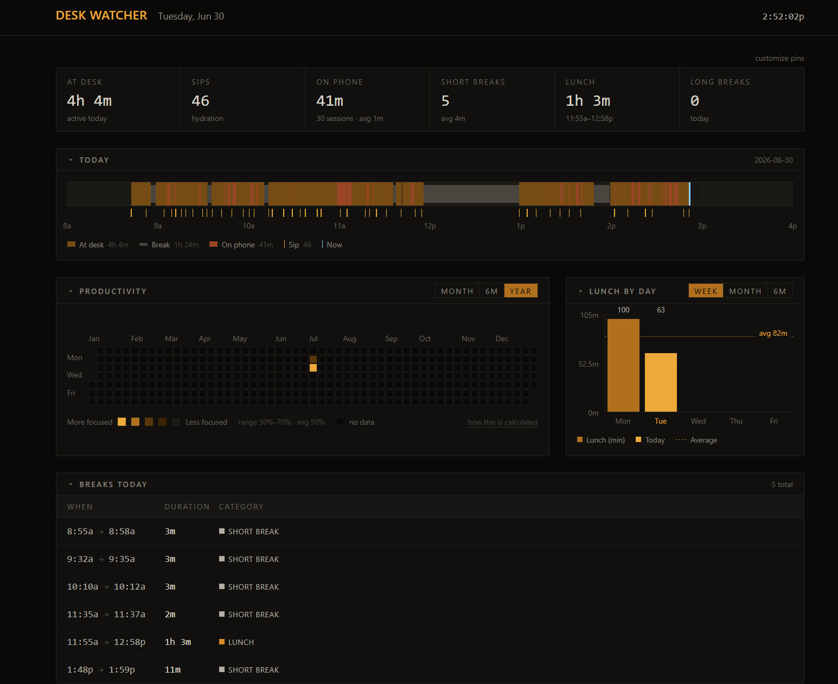The image size is (838, 684).
Task: Click the WHEN column header
Action: [x=80, y=507]
